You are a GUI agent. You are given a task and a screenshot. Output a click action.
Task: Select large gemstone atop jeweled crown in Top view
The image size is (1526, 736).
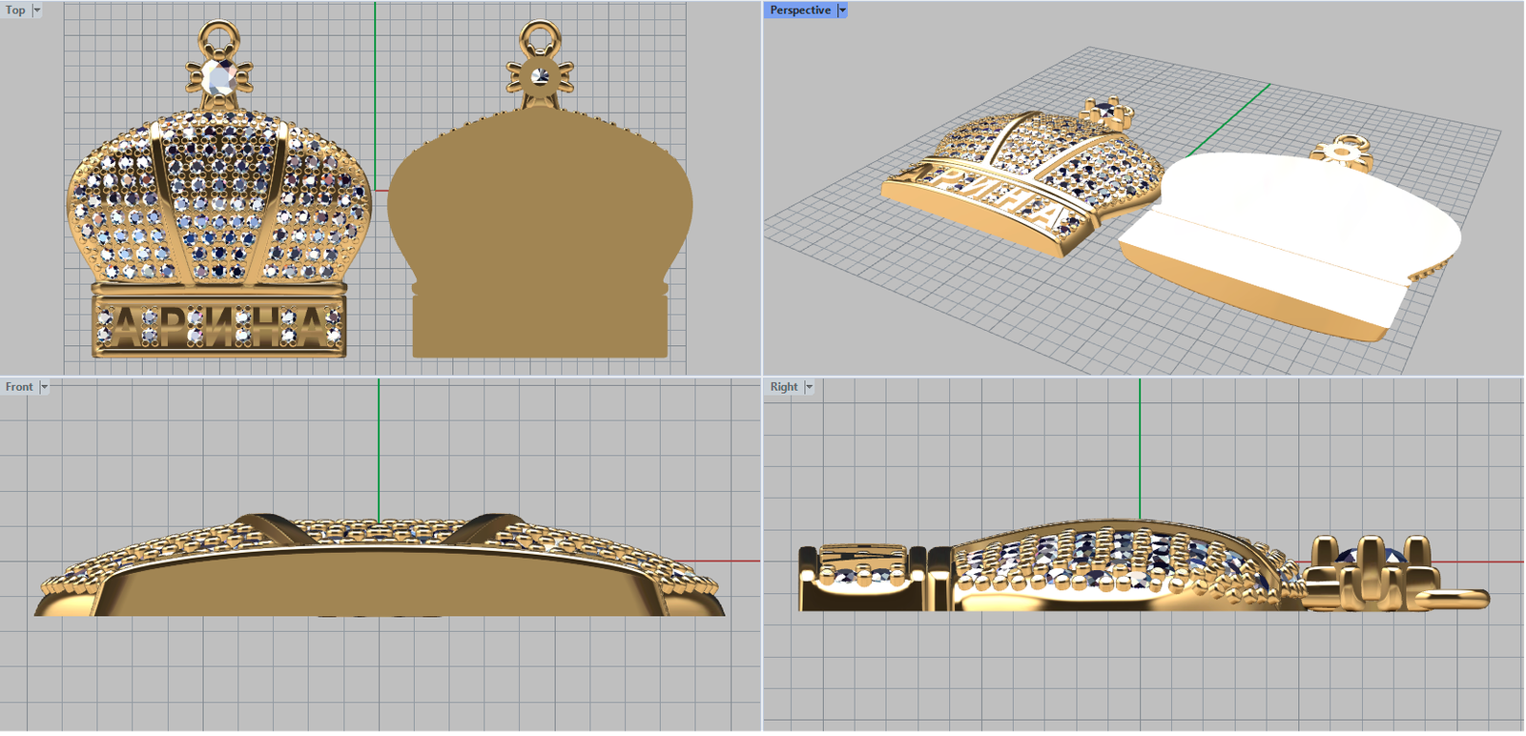click(220, 77)
